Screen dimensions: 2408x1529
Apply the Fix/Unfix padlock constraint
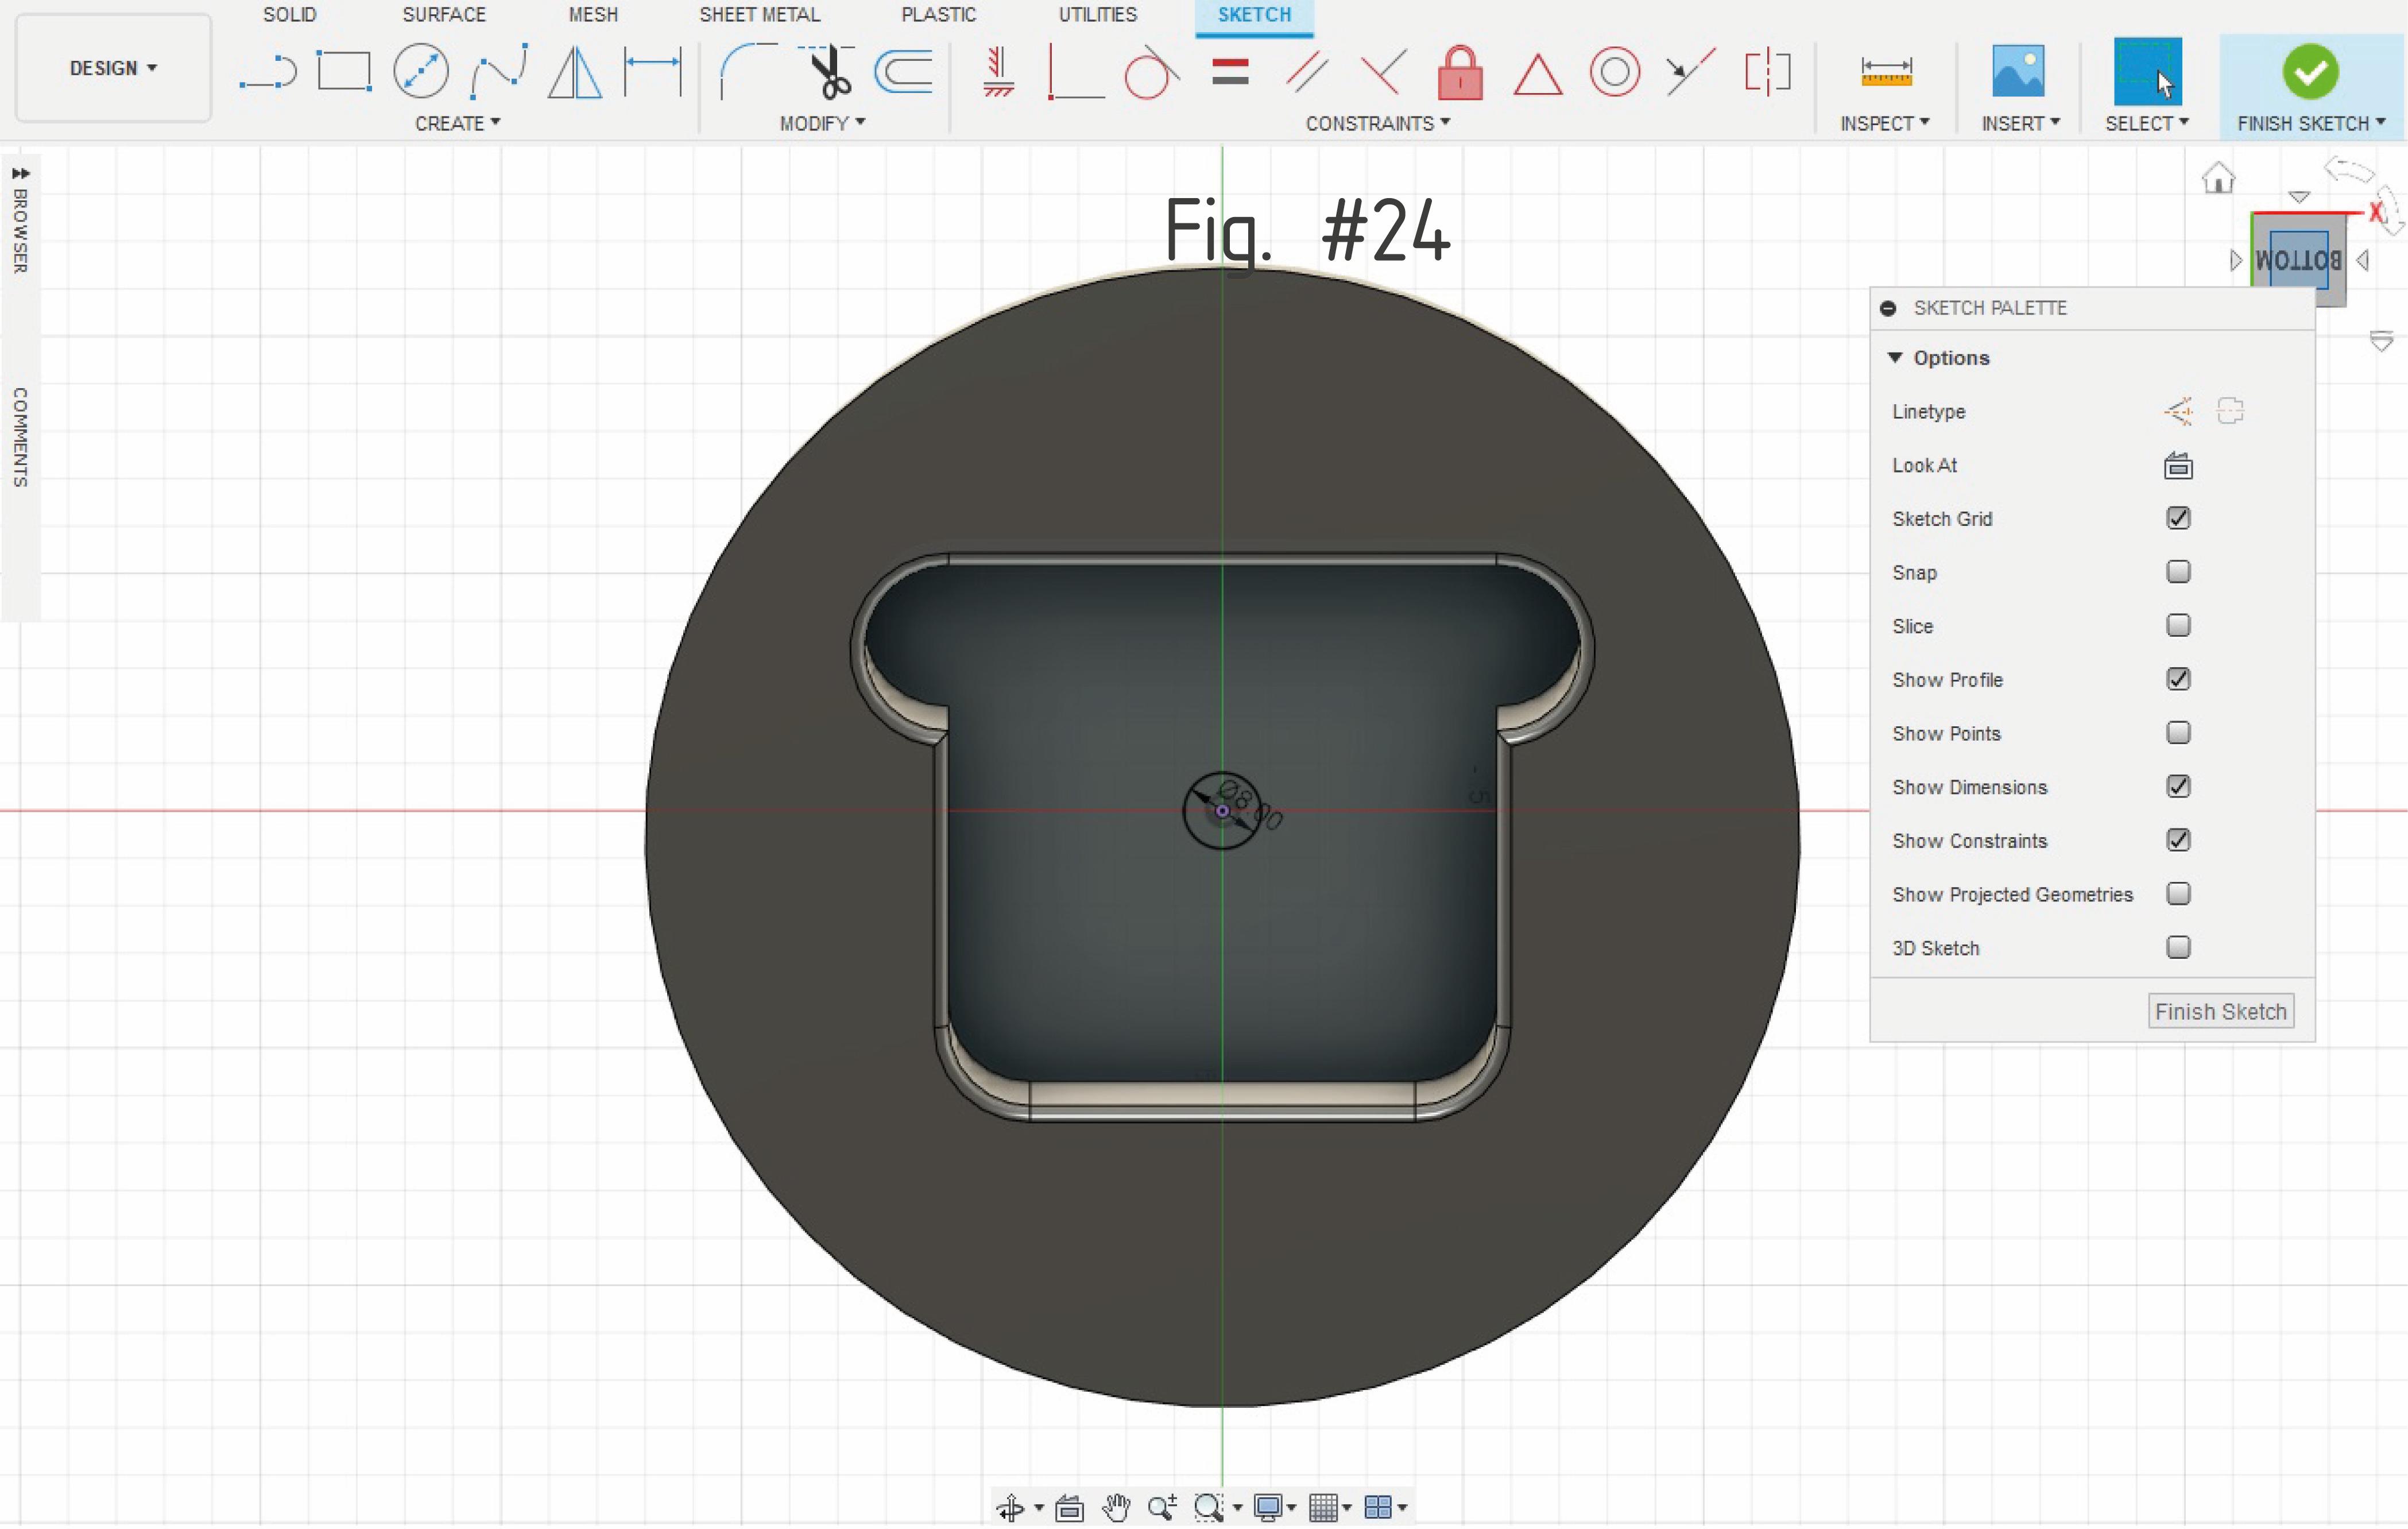click(x=1459, y=72)
